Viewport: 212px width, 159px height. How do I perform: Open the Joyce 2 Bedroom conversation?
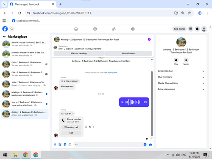[25, 103]
